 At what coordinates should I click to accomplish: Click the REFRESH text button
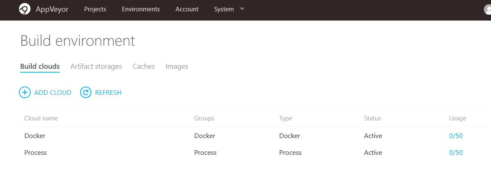point(108,92)
